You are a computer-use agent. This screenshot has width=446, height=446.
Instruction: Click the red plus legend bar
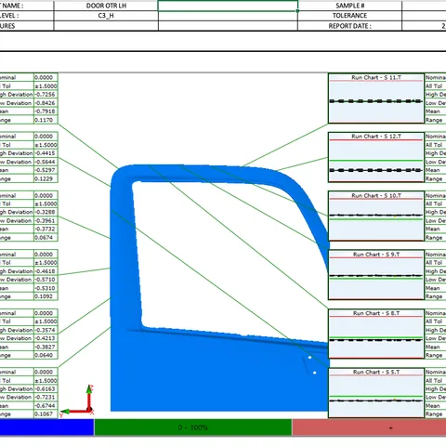369,427
